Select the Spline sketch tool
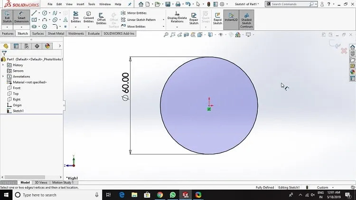356x200 pixels. pyautogui.click(x=55, y=13)
